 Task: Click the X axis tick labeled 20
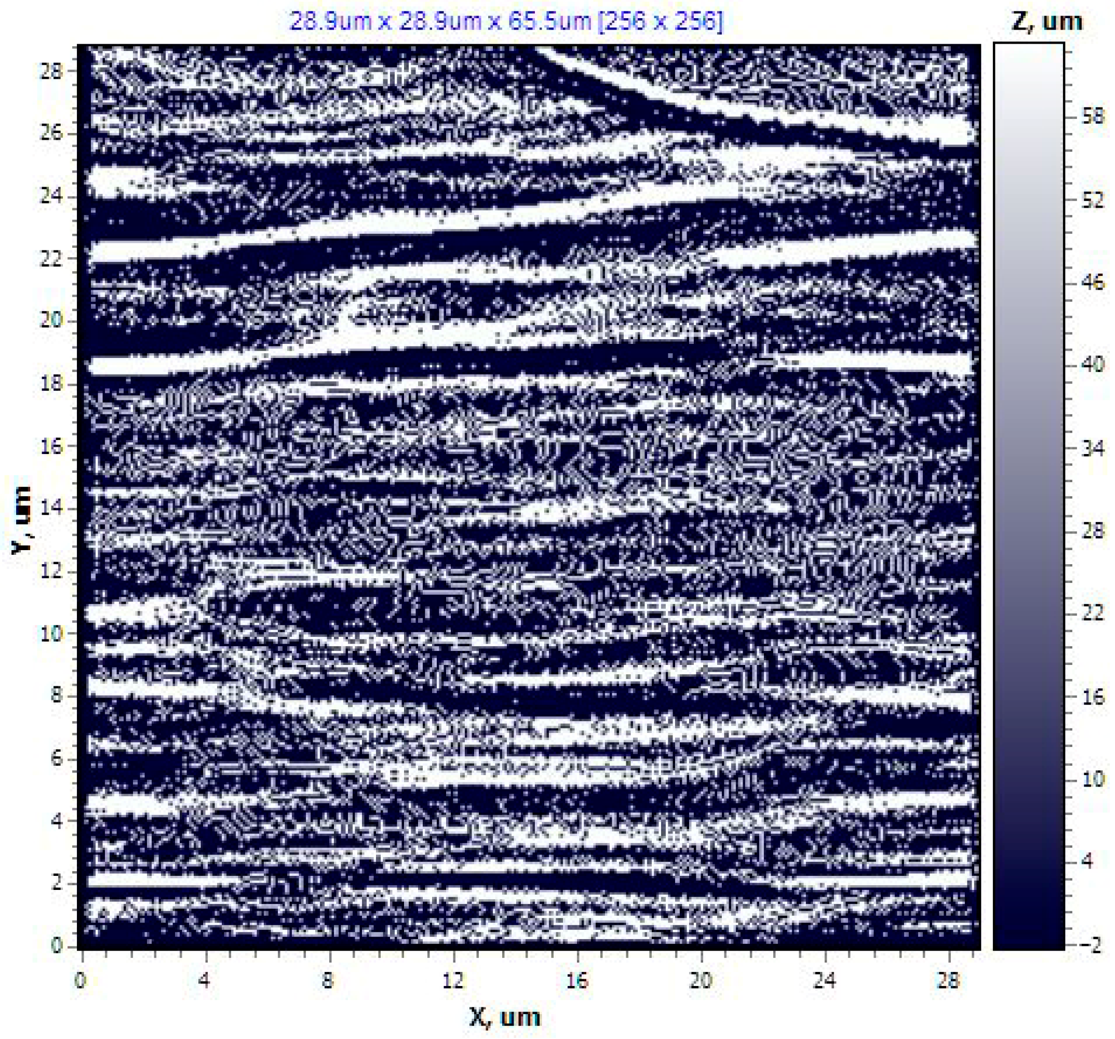[701, 980]
